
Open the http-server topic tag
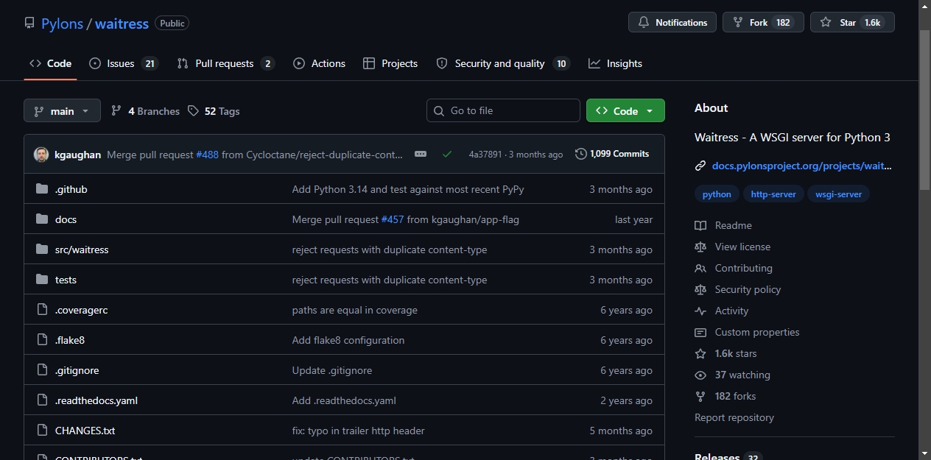773,194
